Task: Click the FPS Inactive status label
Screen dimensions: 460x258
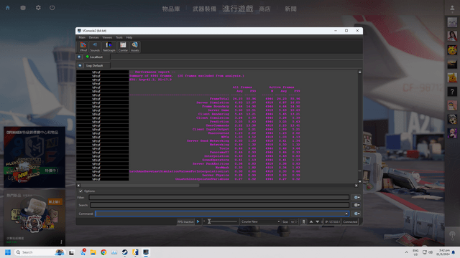Action: pyautogui.click(x=185, y=221)
